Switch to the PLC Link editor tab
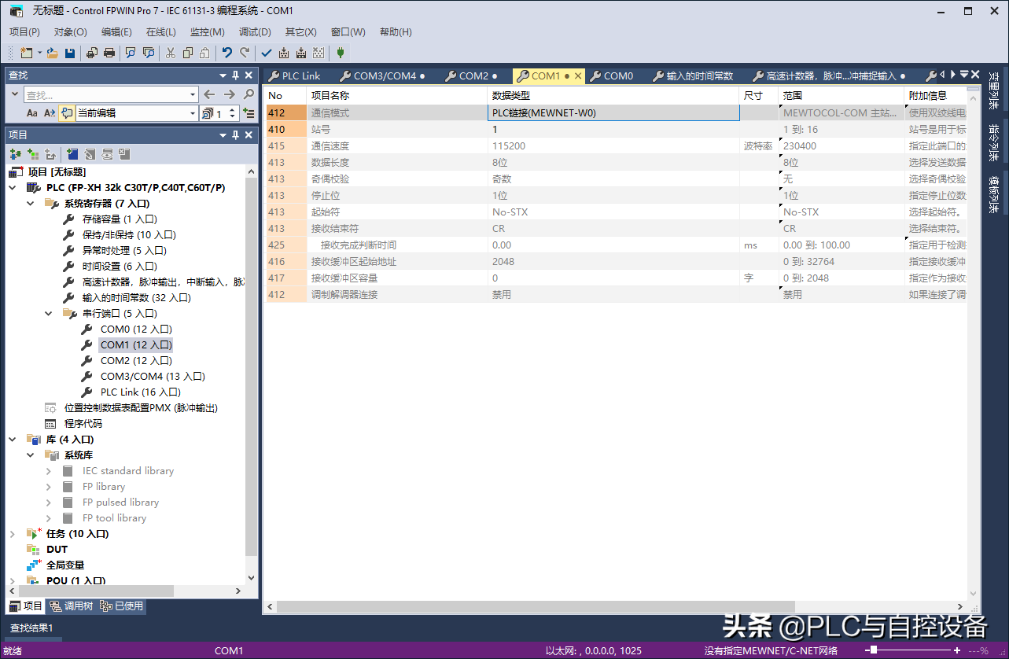Image resolution: width=1009 pixels, height=659 pixels. point(295,76)
